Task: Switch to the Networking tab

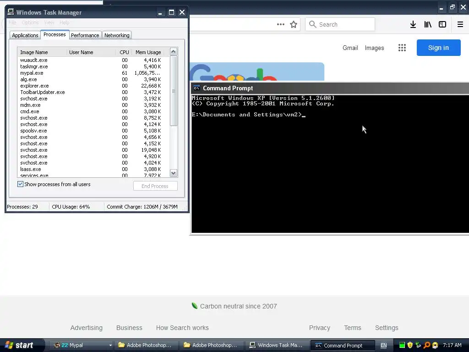Action: pos(117,35)
